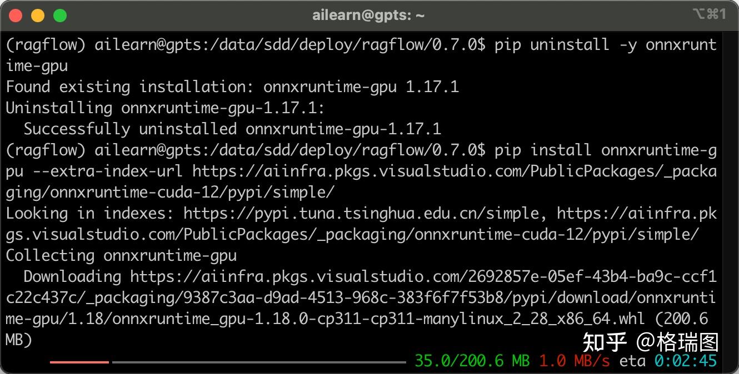This screenshot has width=739, height=374.
Task: Click the red 1.0 MB/s download speed
Action: pos(574,361)
